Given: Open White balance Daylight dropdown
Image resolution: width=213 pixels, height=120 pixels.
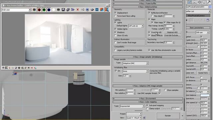Looking at the screenshot, I should tap(202, 92).
